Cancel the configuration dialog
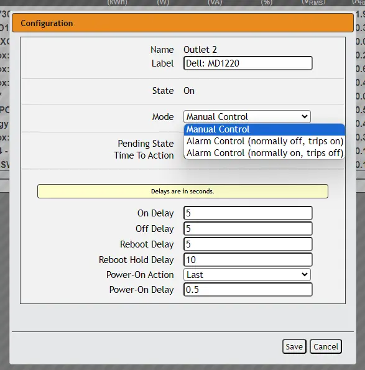365x370 pixels. coord(326,346)
